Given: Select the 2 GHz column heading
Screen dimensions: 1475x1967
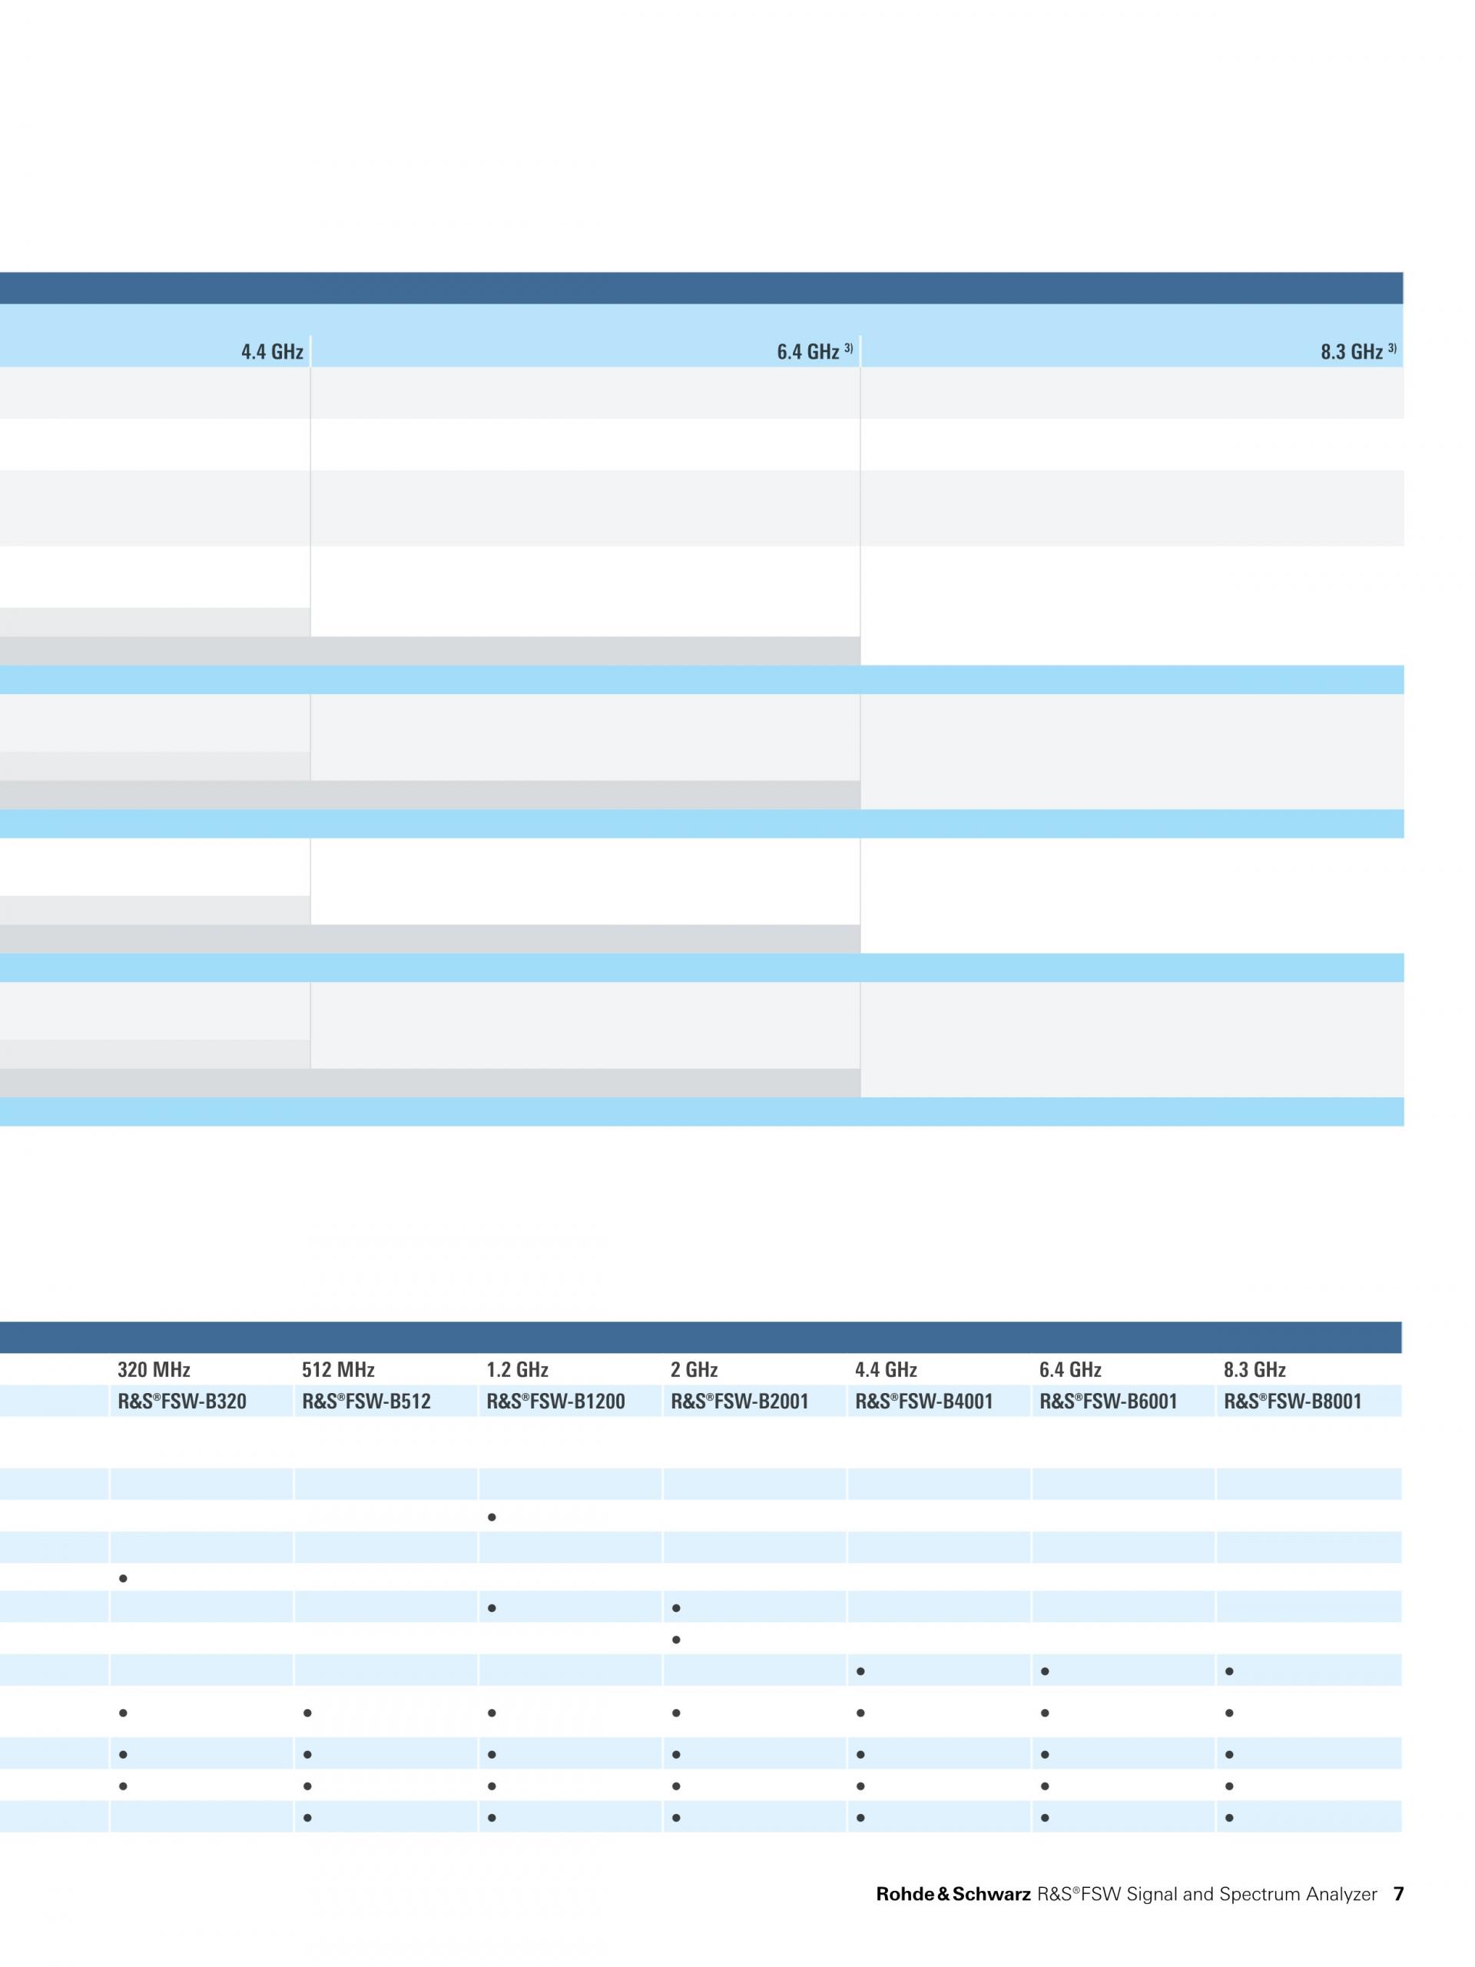Looking at the screenshot, I should pyautogui.click(x=694, y=1370).
